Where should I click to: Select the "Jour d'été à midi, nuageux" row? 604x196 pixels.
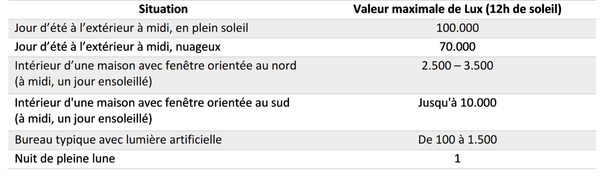tap(302, 47)
